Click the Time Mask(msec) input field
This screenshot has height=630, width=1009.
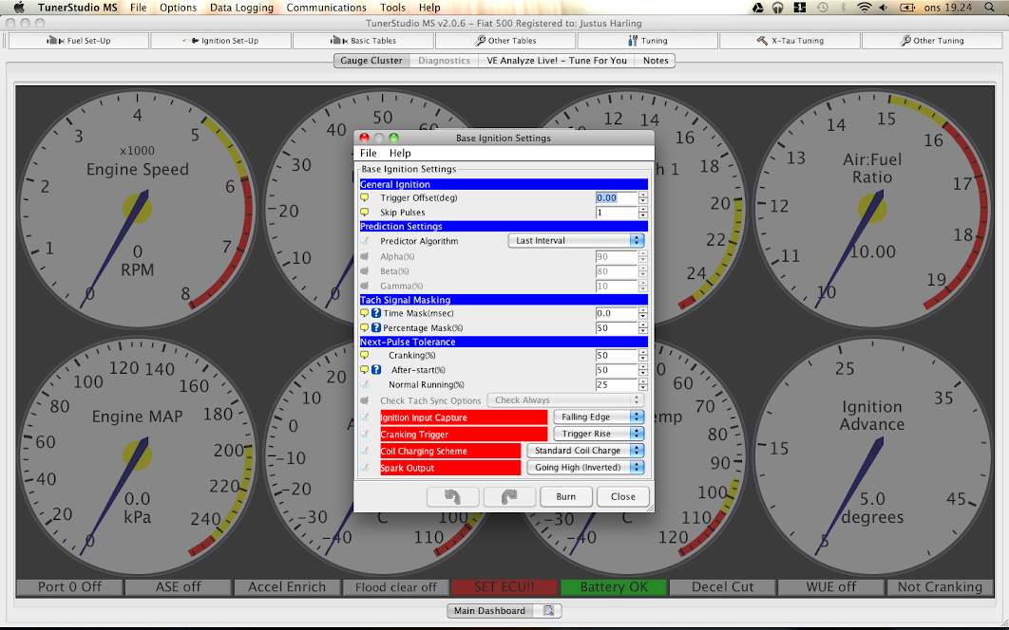(616, 314)
